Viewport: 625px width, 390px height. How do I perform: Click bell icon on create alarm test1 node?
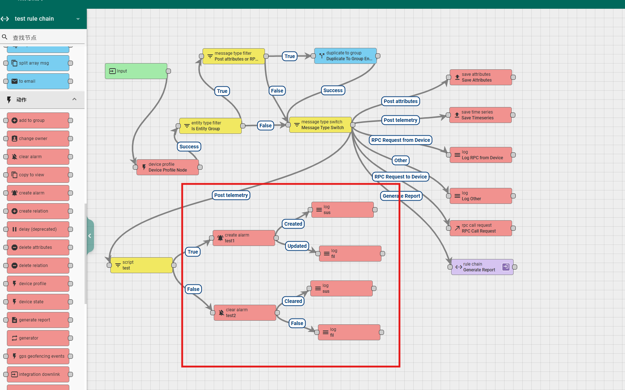pos(220,238)
